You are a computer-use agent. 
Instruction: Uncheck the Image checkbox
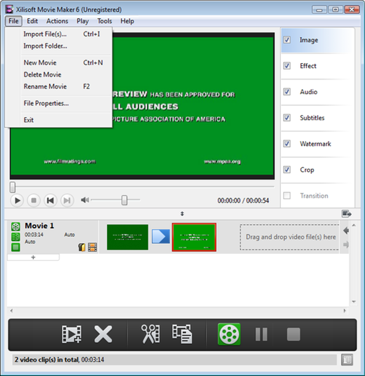(287, 40)
